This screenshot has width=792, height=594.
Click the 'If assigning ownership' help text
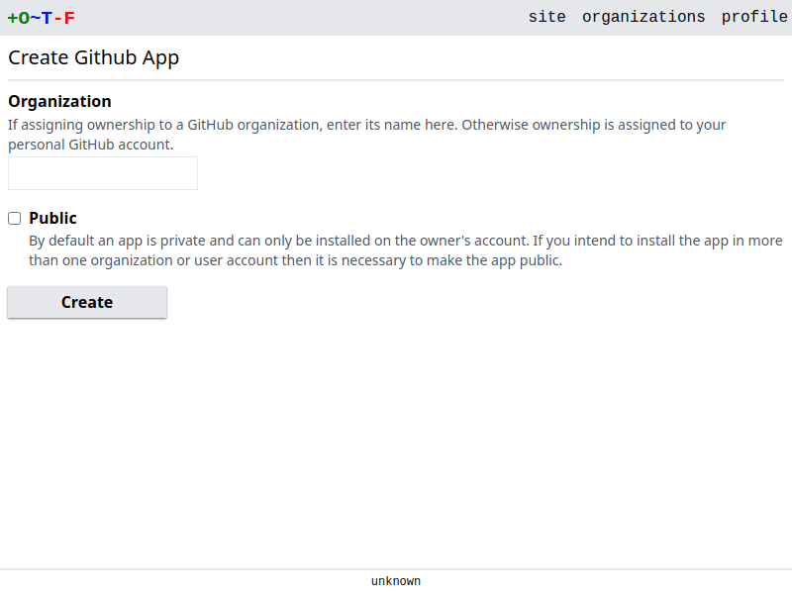click(366, 135)
